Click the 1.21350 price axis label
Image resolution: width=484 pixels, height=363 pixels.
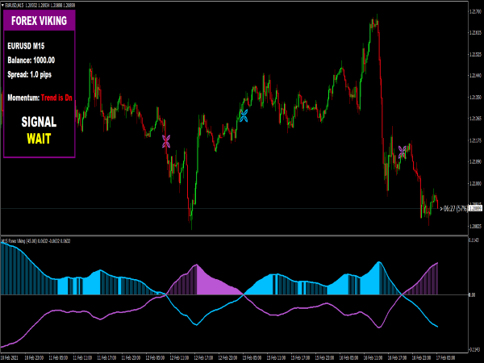click(x=475, y=98)
